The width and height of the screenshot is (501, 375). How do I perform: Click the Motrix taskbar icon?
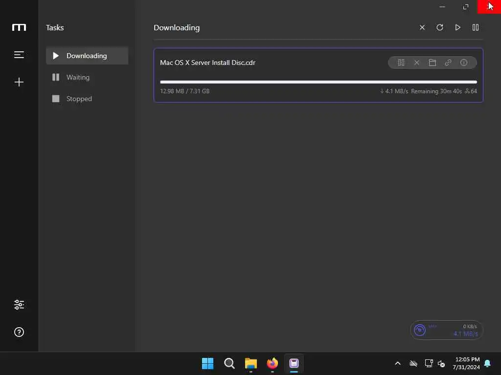point(294,363)
